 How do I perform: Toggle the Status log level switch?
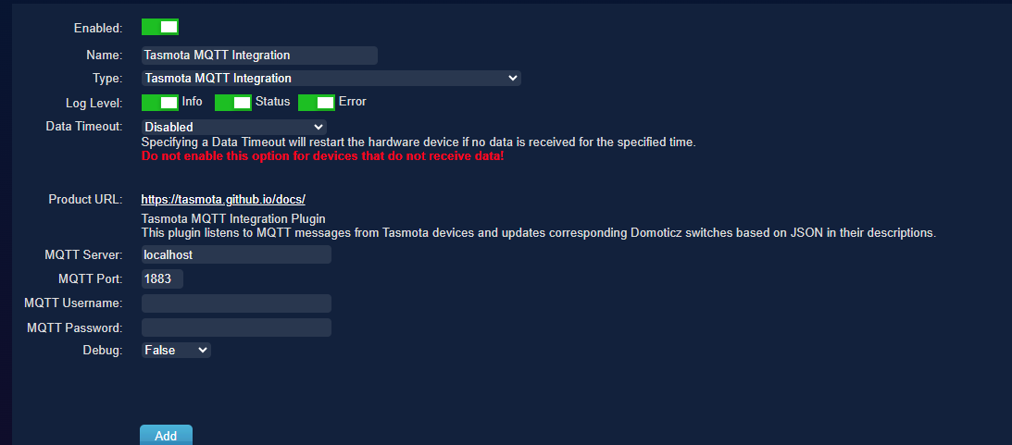(x=233, y=103)
